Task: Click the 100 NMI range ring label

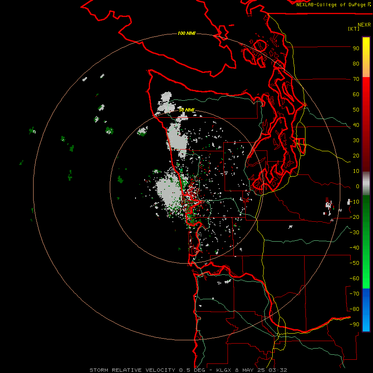Action: point(186,33)
